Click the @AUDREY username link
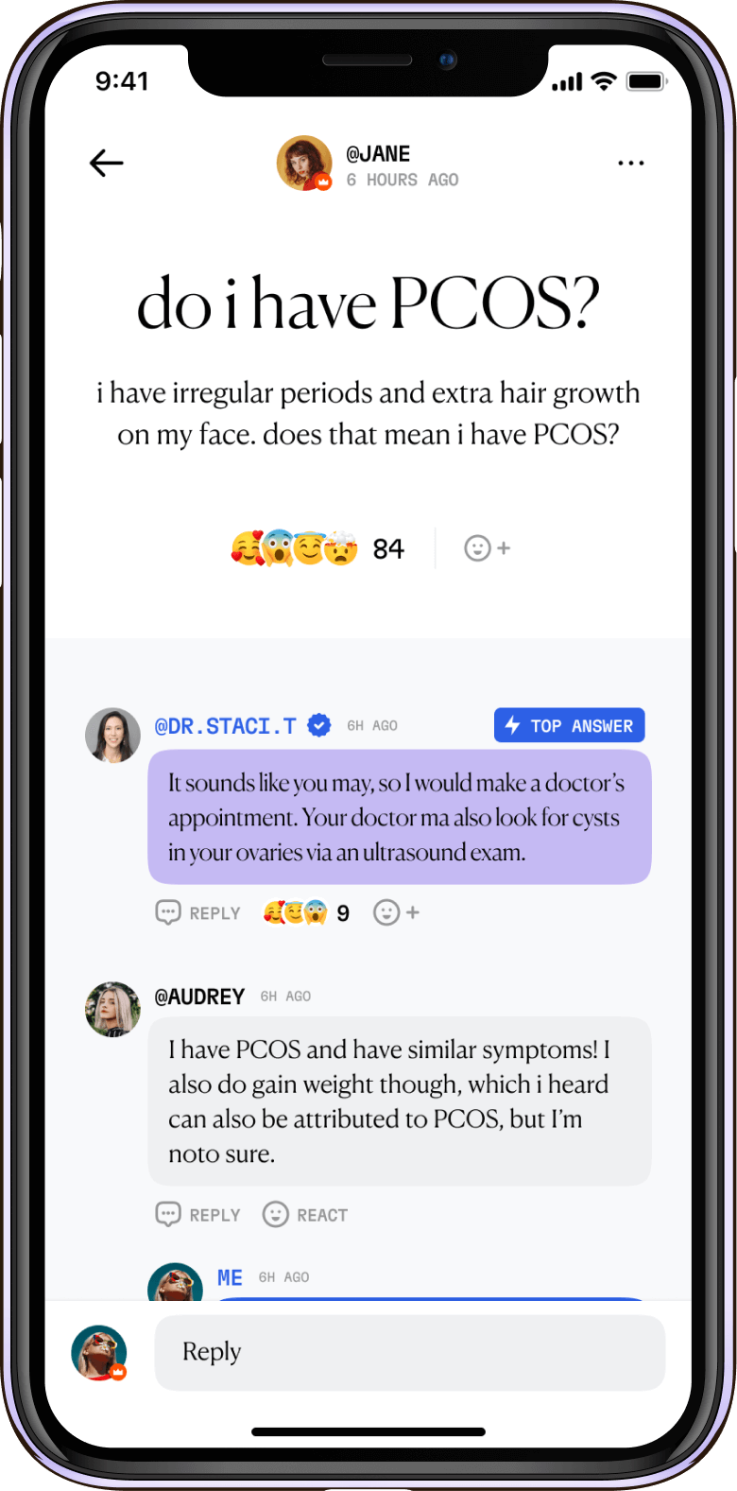 pyautogui.click(x=199, y=997)
